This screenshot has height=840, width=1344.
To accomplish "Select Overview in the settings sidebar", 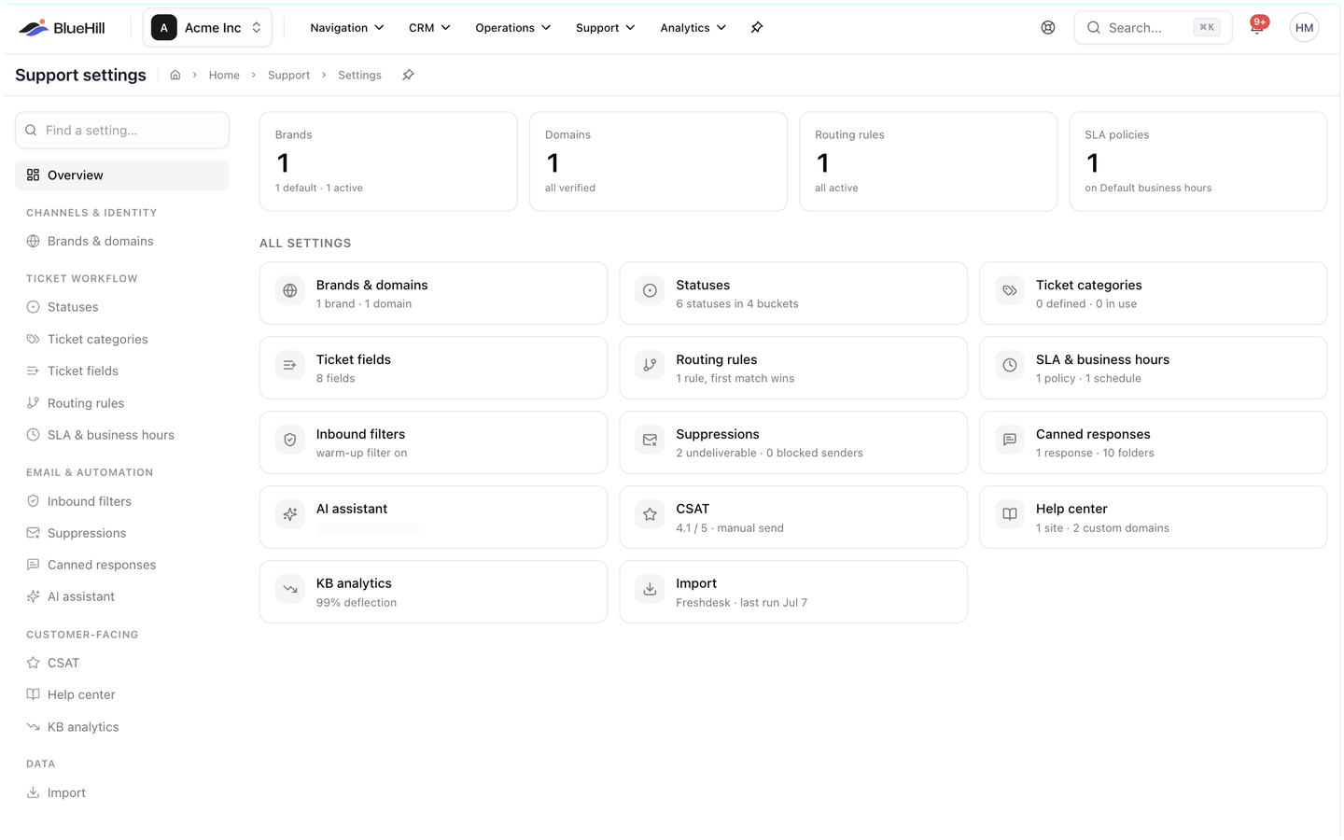I will [122, 175].
